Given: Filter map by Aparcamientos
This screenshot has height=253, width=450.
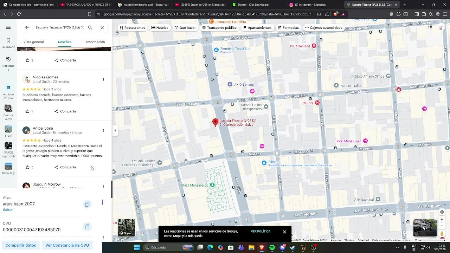Looking at the screenshot, I should [x=257, y=28].
